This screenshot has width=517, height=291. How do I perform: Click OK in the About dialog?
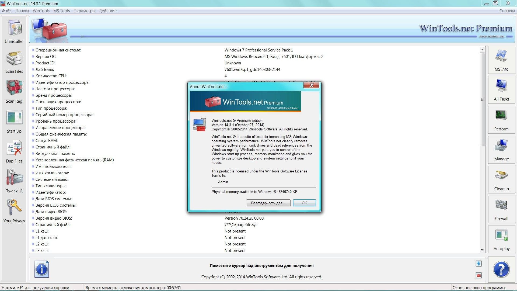(x=304, y=203)
